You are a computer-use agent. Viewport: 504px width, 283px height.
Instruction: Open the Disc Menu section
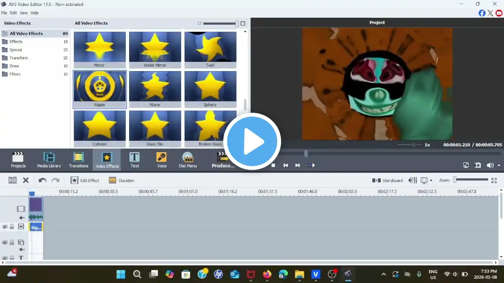pos(188,160)
